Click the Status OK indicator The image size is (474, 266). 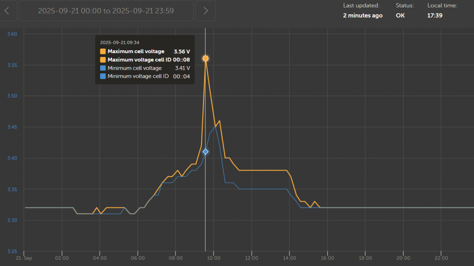400,16
